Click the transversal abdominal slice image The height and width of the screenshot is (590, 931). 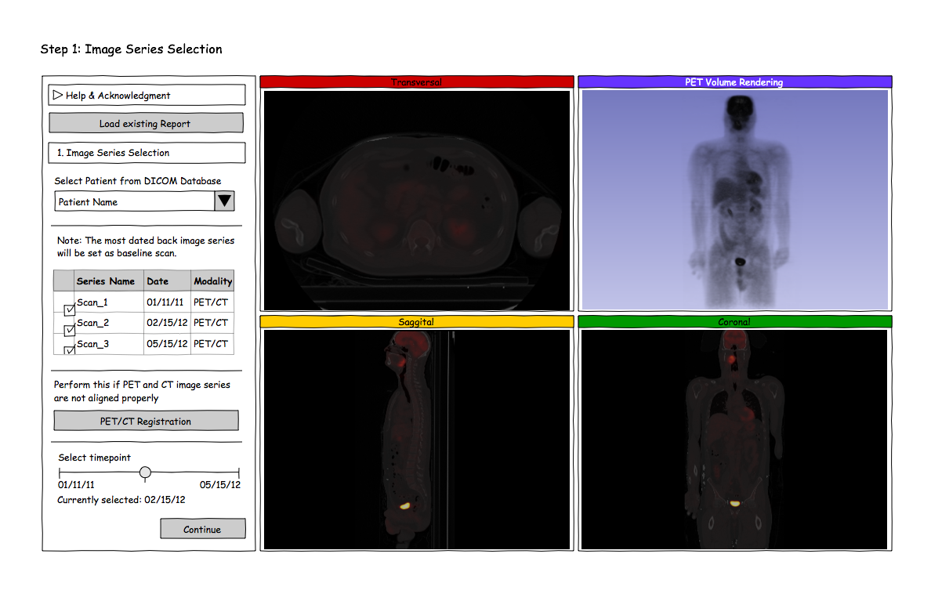click(x=416, y=200)
